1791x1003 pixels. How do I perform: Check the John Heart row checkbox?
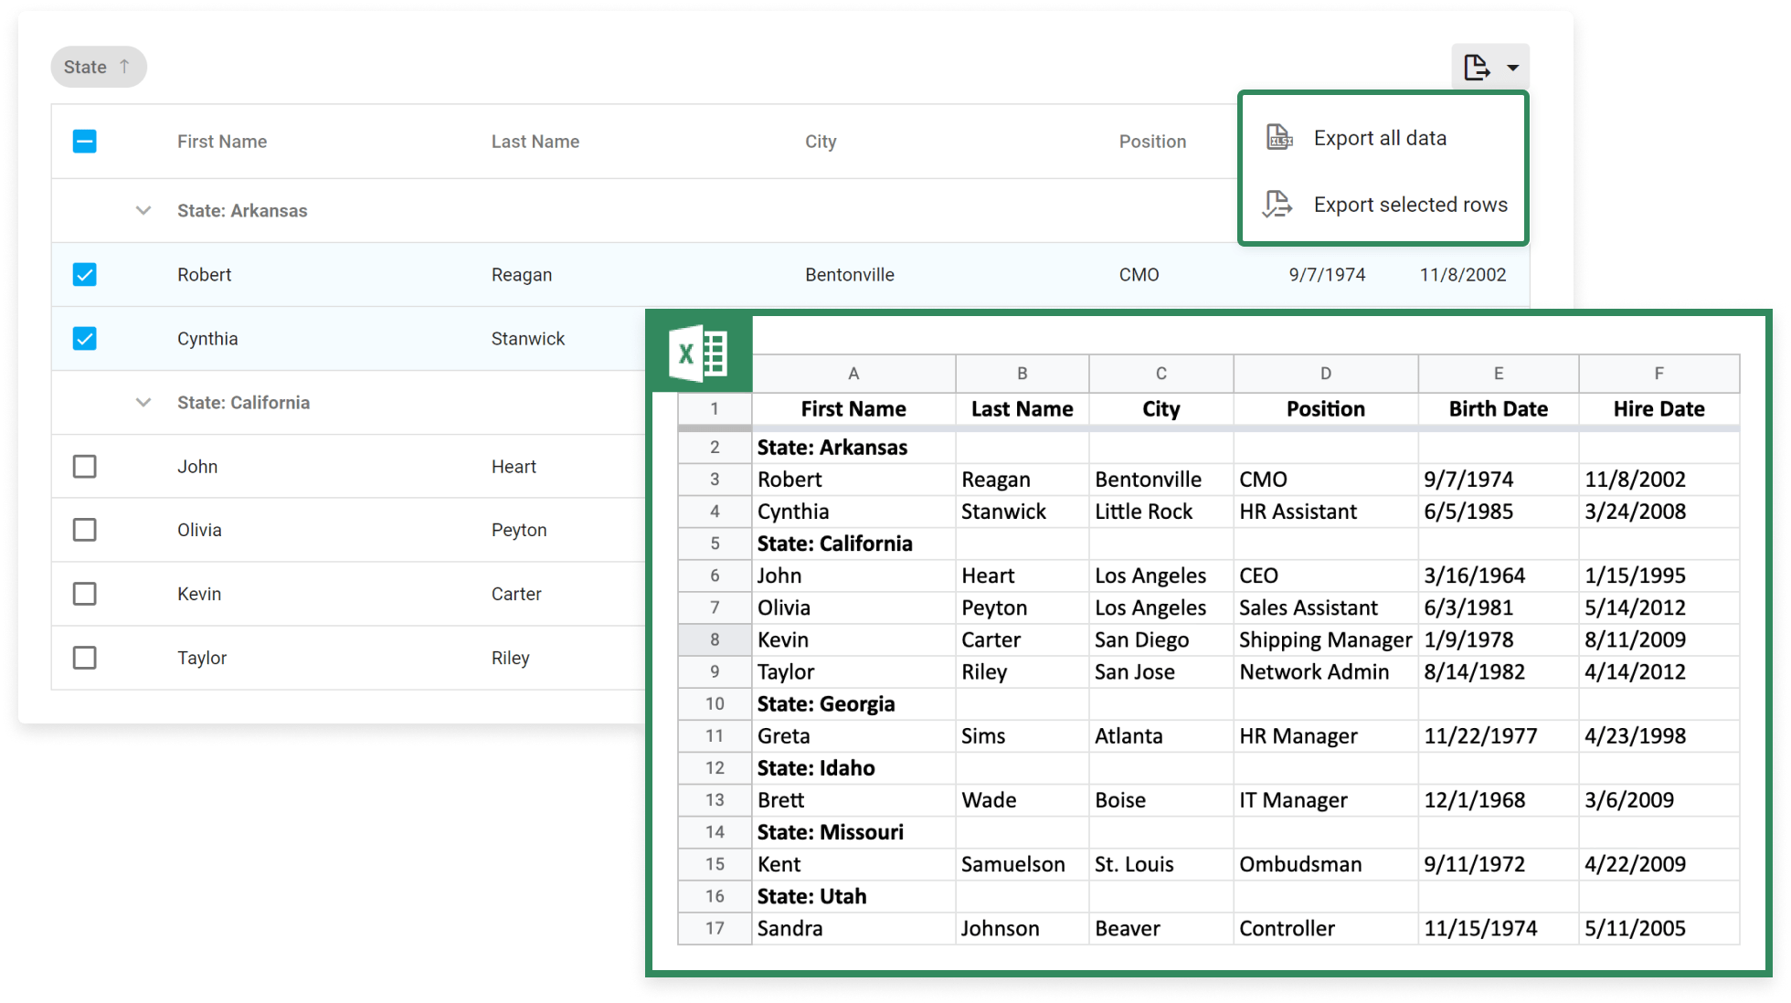point(84,467)
